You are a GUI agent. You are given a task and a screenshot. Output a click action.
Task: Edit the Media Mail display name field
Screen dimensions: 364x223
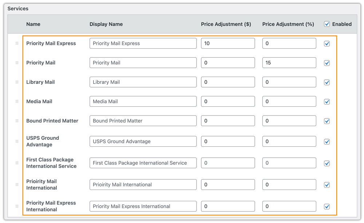(x=143, y=101)
